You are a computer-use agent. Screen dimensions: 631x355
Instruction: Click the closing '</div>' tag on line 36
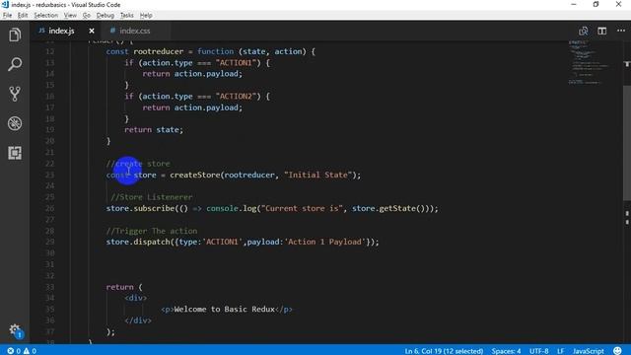138,320
